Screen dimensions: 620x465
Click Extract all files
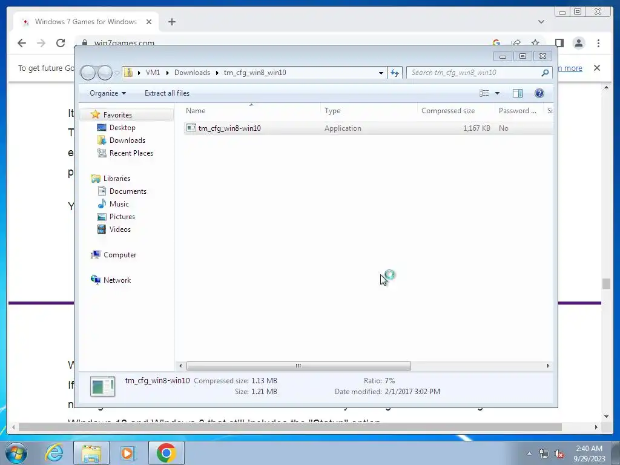tap(167, 93)
